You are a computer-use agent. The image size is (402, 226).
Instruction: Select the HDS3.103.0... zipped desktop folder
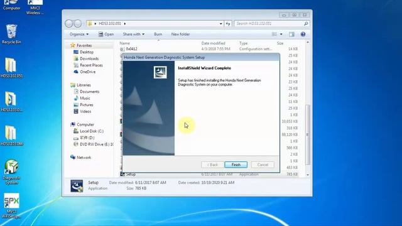11,102
